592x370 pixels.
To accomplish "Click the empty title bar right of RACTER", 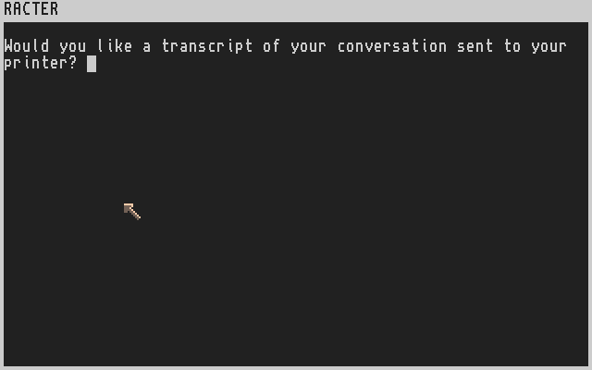I will coord(325,9).
